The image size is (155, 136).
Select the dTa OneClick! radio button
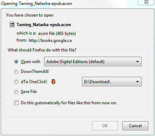click(x=16, y=82)
